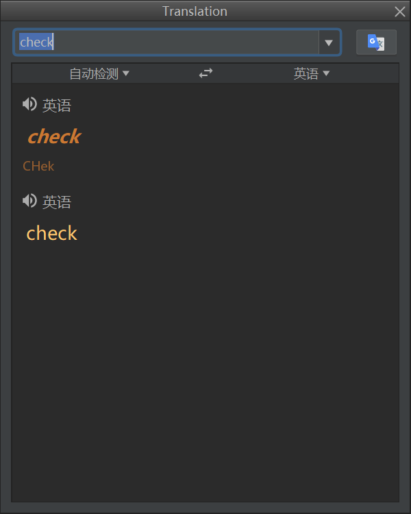Click the orange italic check source word
This screenshot has width=411, height=514.
click(x=54, y=137)
